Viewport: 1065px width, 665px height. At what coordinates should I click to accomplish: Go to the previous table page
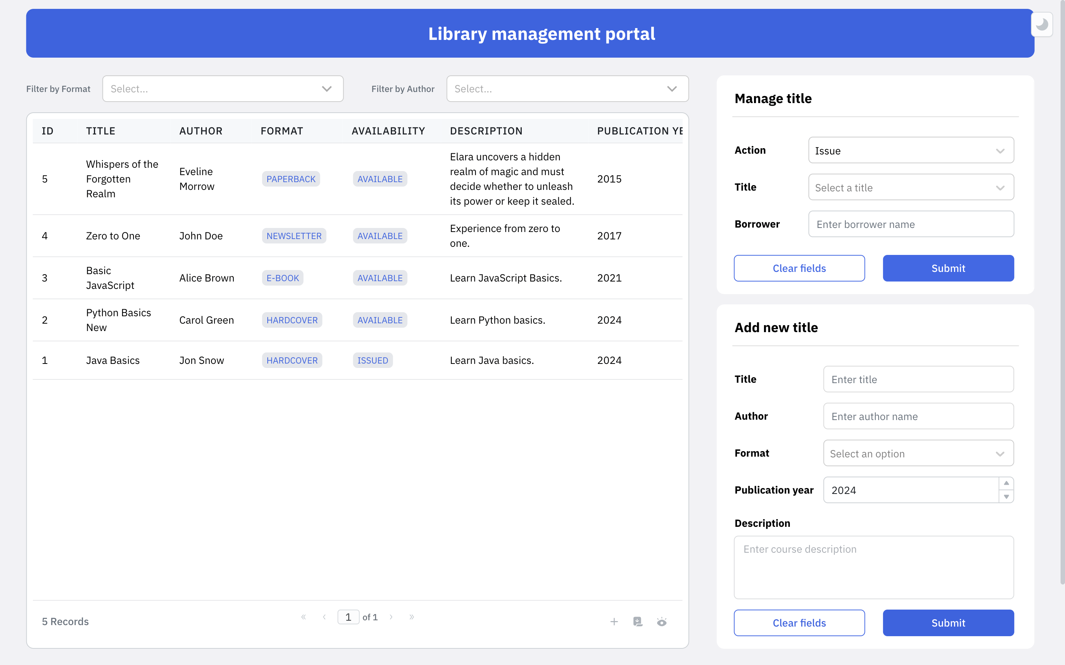(324, 617)
